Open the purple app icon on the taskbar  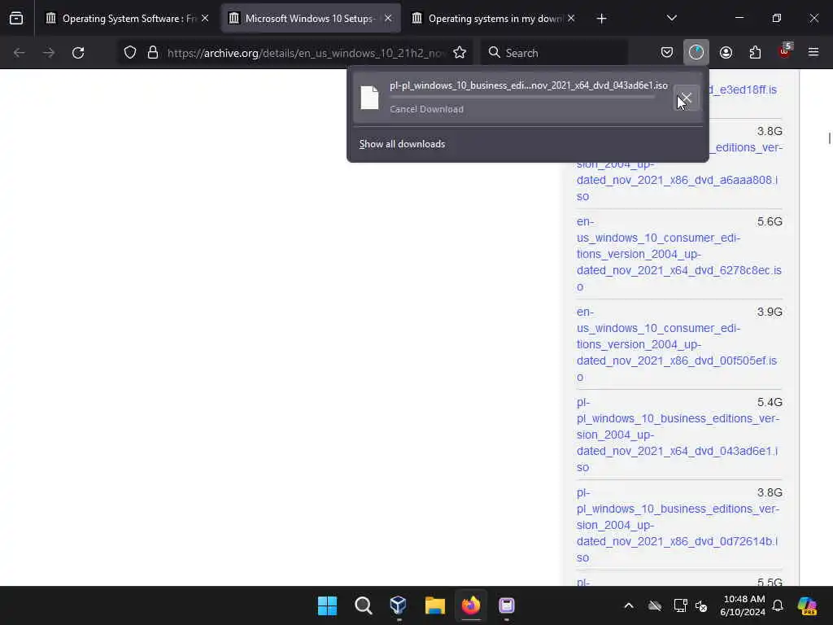tap(506, 605)
